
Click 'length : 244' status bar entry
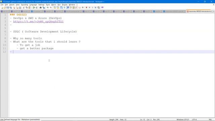point(114,120)
